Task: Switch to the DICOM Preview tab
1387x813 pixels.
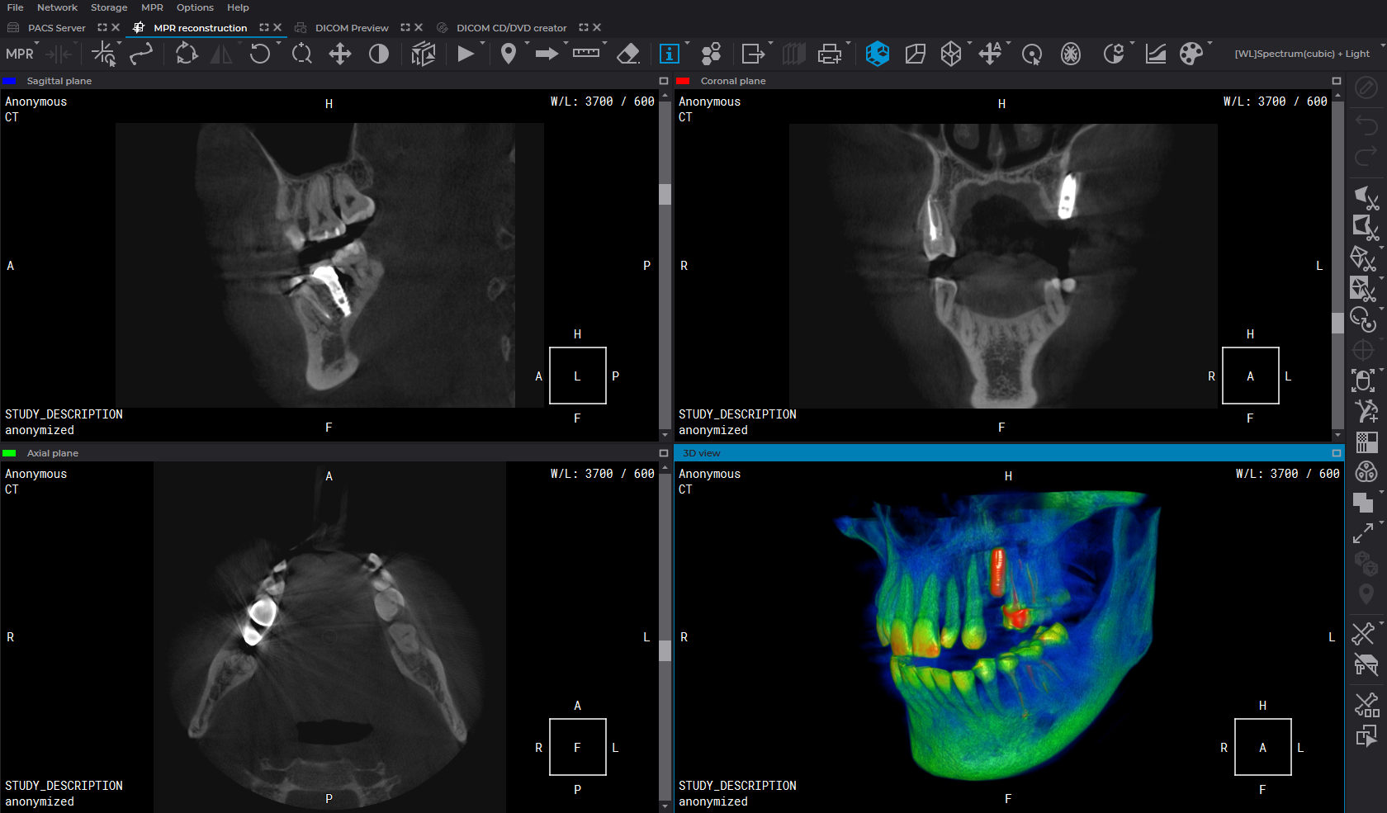Action: pyautogui.click(x=352, y=28)
